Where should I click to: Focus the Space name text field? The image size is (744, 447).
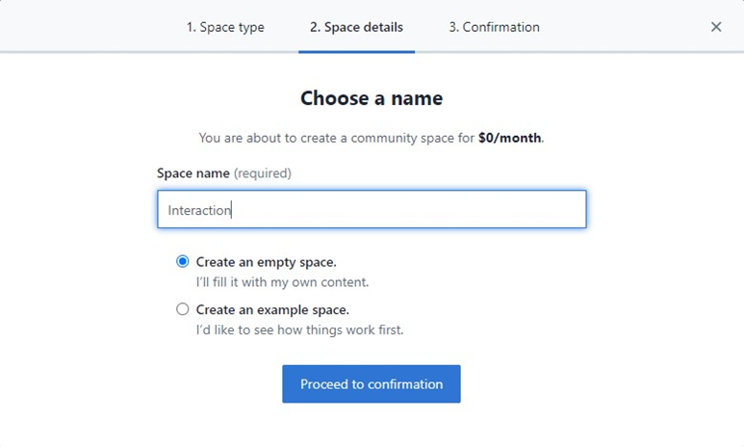pos(372,210)
